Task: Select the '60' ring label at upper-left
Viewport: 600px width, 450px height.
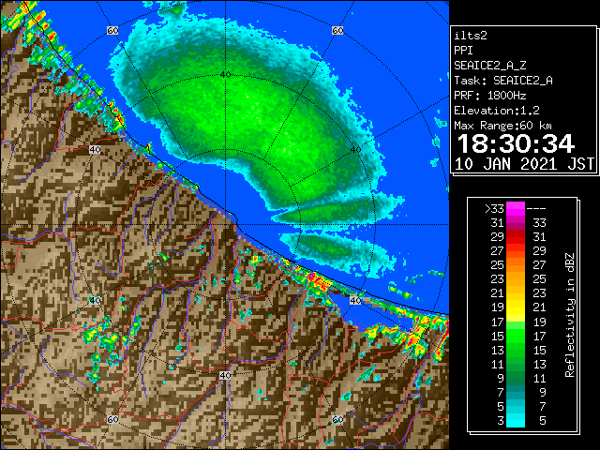Action: tap(112, 30)
